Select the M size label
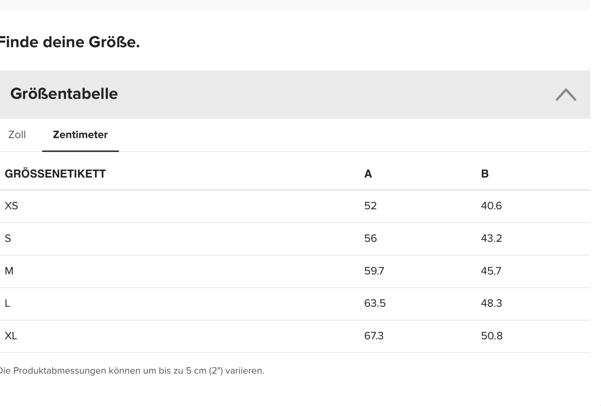The width and height of the screenshot is (601, 406). [9, 271]
